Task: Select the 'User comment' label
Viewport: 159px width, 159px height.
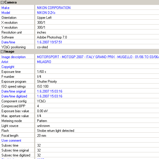Action: [11, 140]
